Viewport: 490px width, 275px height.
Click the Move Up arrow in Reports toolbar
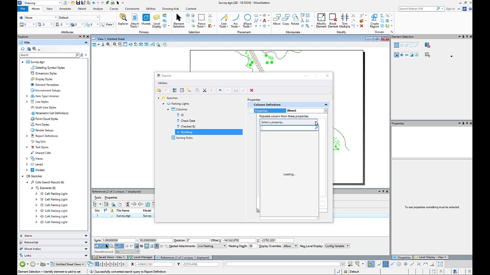click(x=220, y=90)
